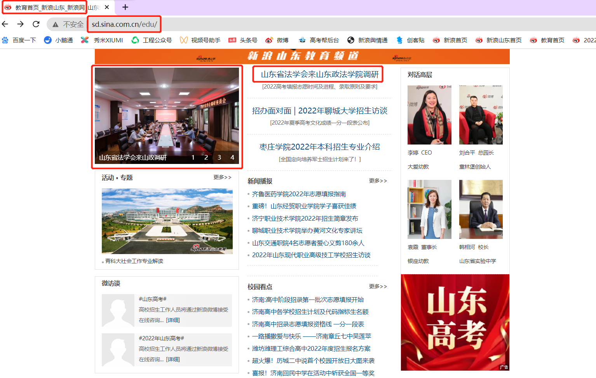Open the 头条号 bookmark
The image size is (596, 378).
(243, 40)
